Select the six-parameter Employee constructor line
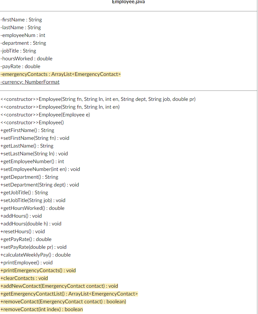This screenshot has width=258, height=314. click(x=98, y=99)
